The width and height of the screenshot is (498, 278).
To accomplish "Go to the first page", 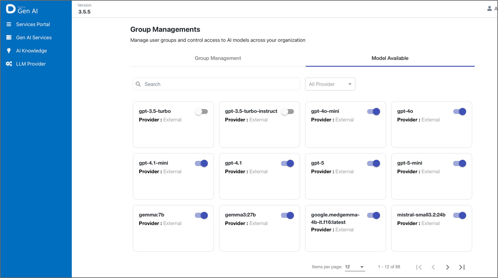I will click(x=419, y=267).
